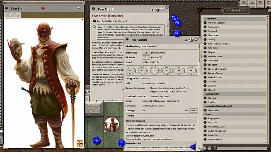Click the red sharing indicator on image window
The width and height of the screenshot is (271, 152).
click(x=43, y=8)
